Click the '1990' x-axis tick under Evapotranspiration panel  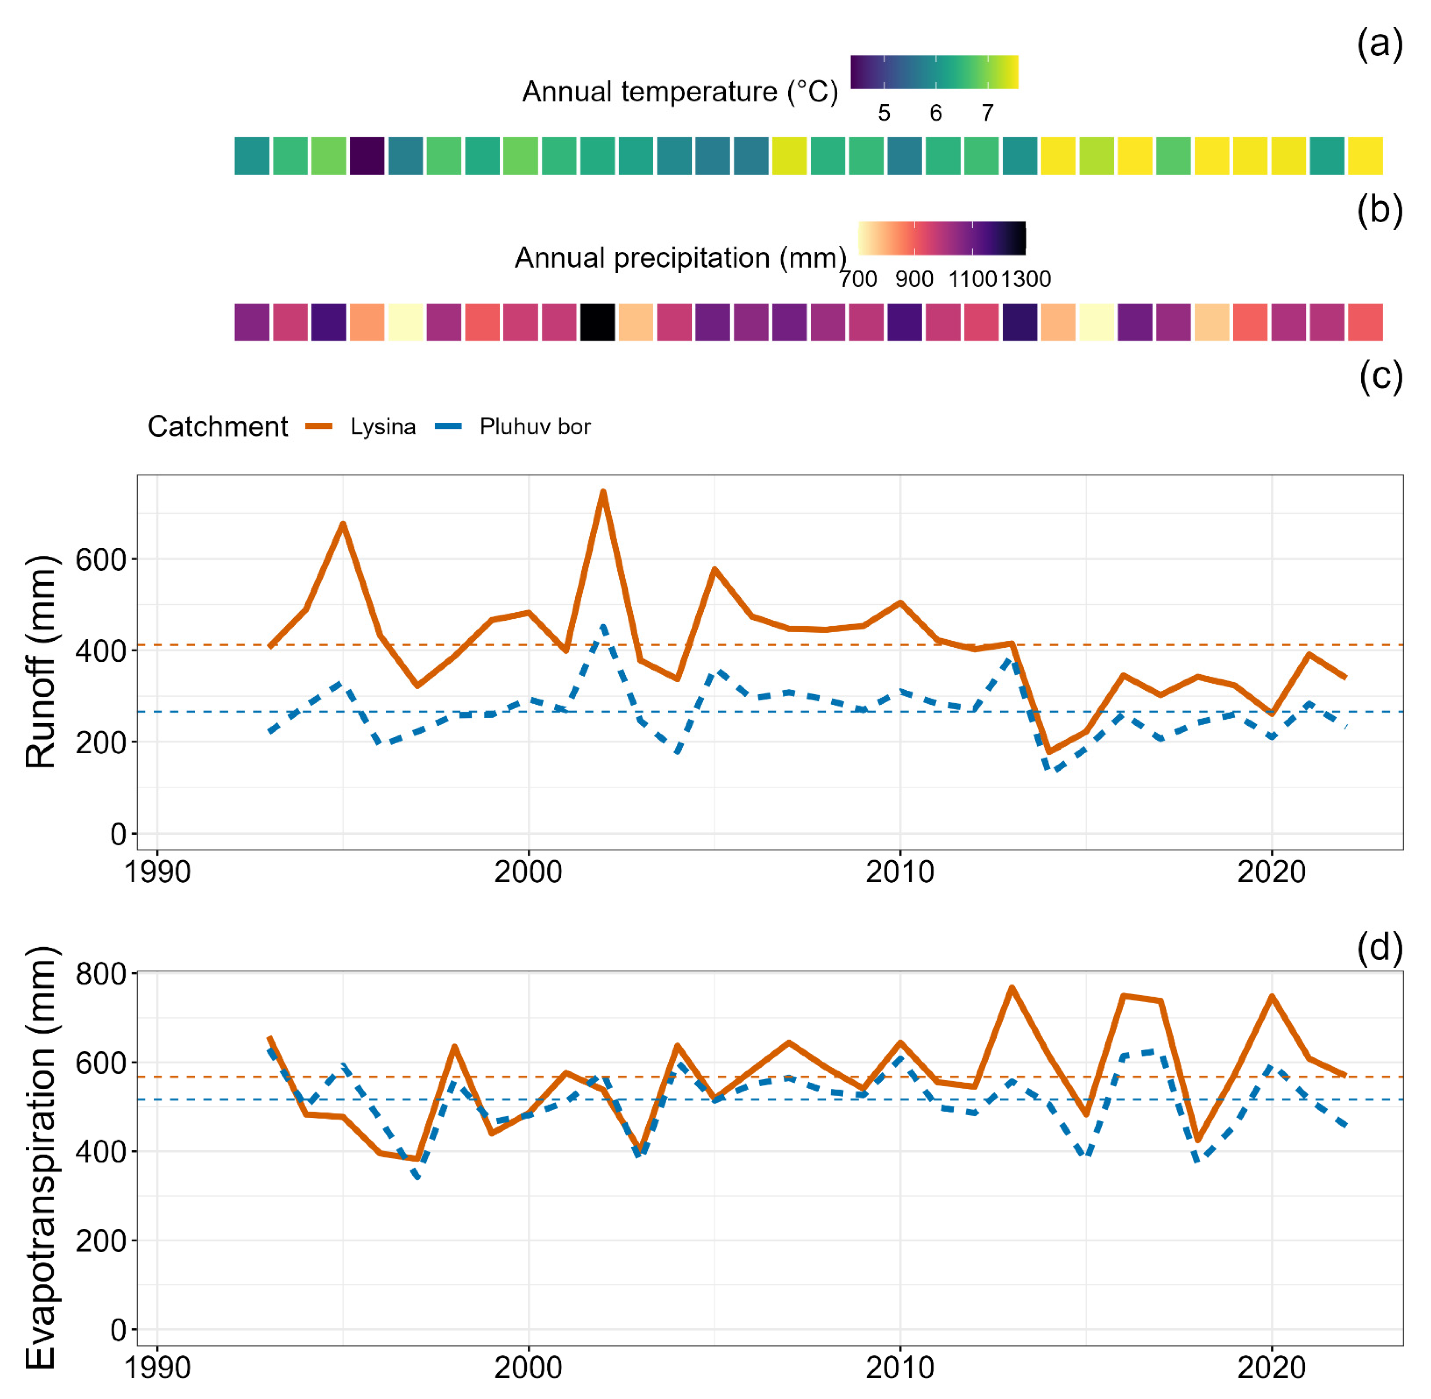(157, 1368)
